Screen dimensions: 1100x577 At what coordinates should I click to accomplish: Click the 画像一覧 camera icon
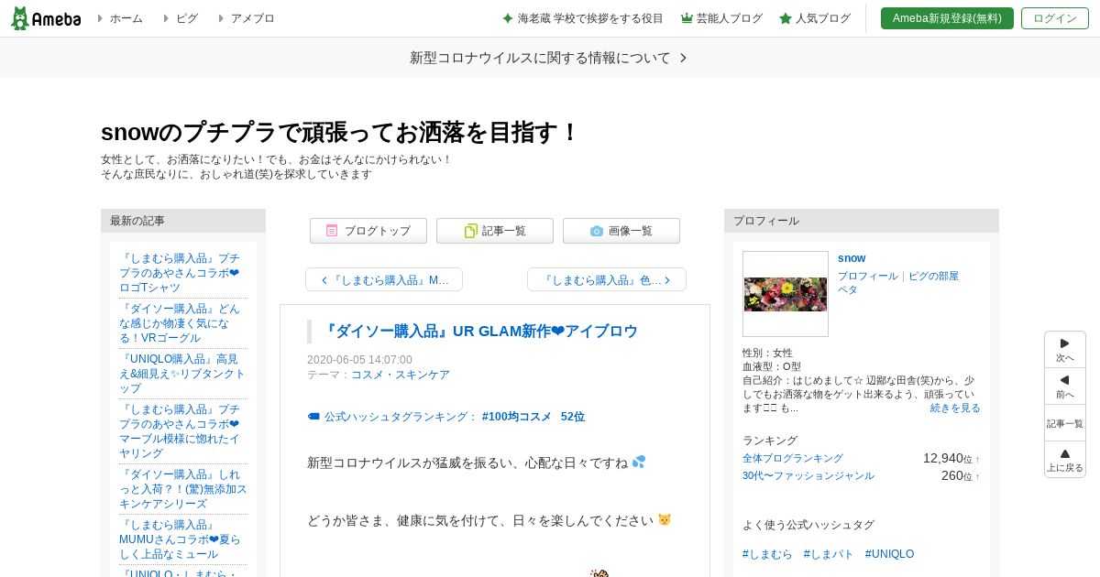tap(597, 231)
